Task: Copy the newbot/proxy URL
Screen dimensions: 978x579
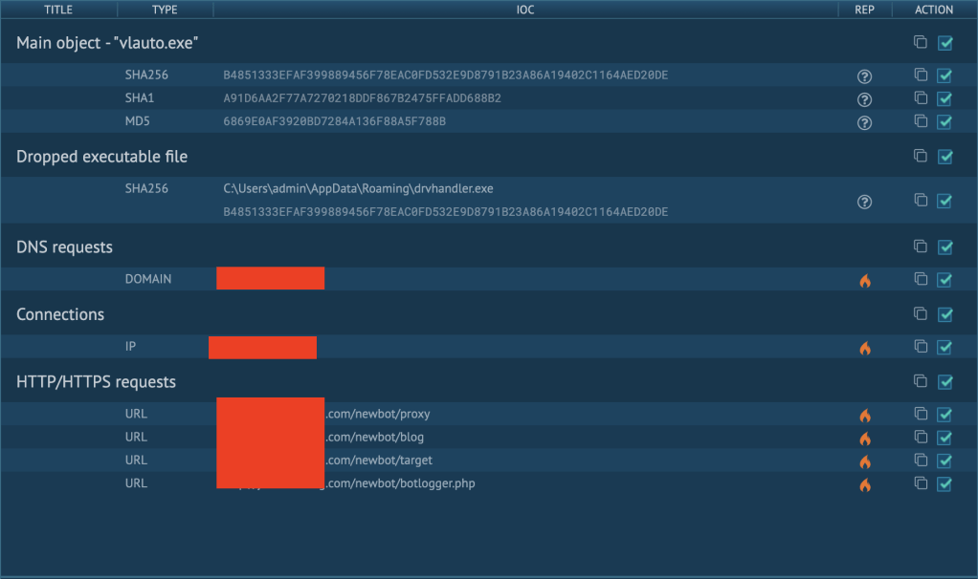Action: click(x=921, y=415)
